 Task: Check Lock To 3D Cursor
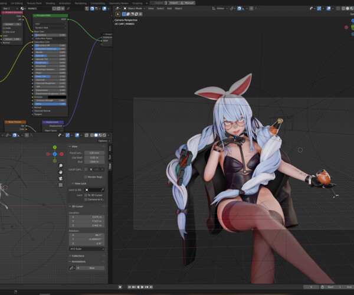(x=86, y=195)
